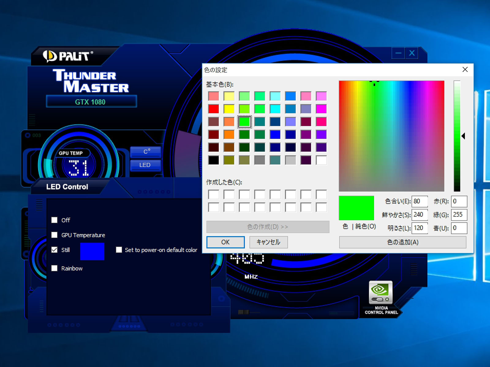Enable the Rainbow LED mode
This screenshot has width=490, height=367.
coord(55,268)
